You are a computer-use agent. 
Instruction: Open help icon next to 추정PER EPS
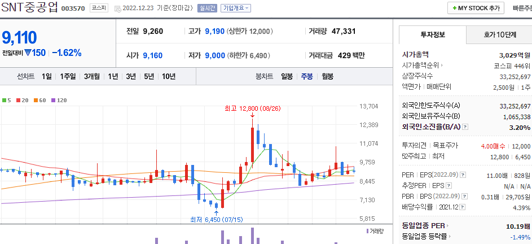(449, 186)
